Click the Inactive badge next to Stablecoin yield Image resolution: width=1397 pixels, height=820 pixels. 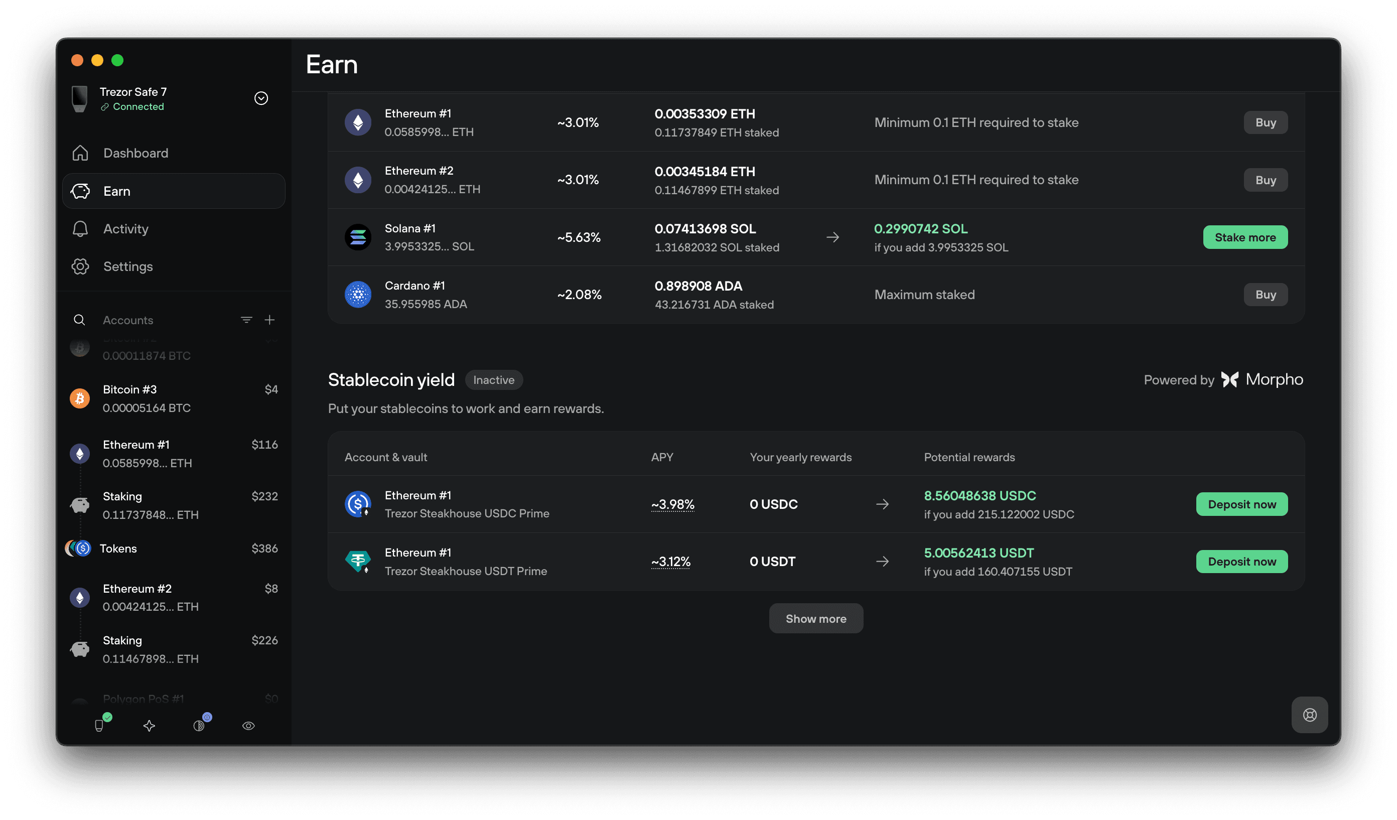(493, 380)
